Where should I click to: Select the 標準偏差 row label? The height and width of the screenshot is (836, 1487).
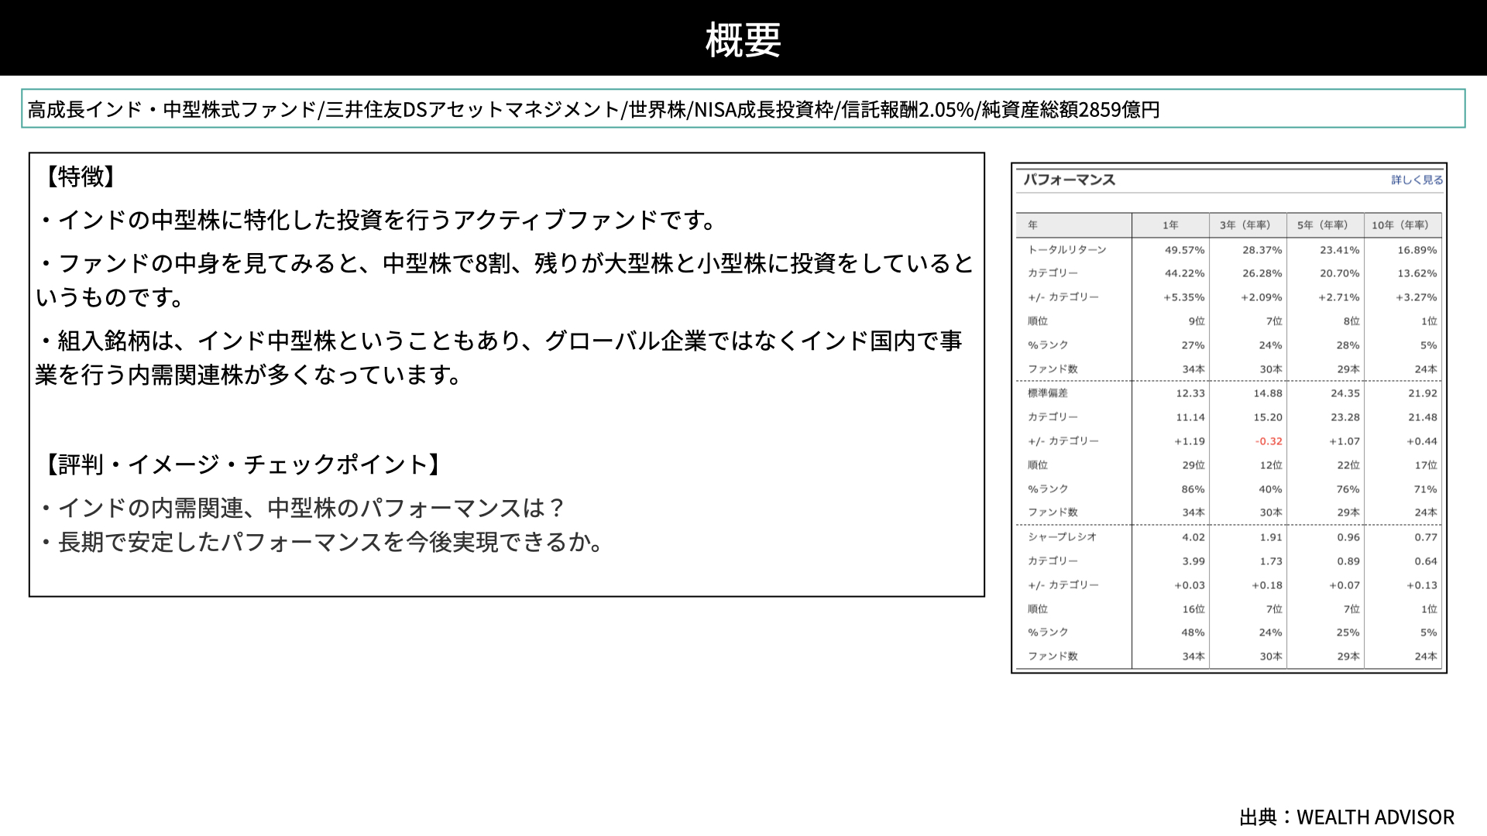1048,393
